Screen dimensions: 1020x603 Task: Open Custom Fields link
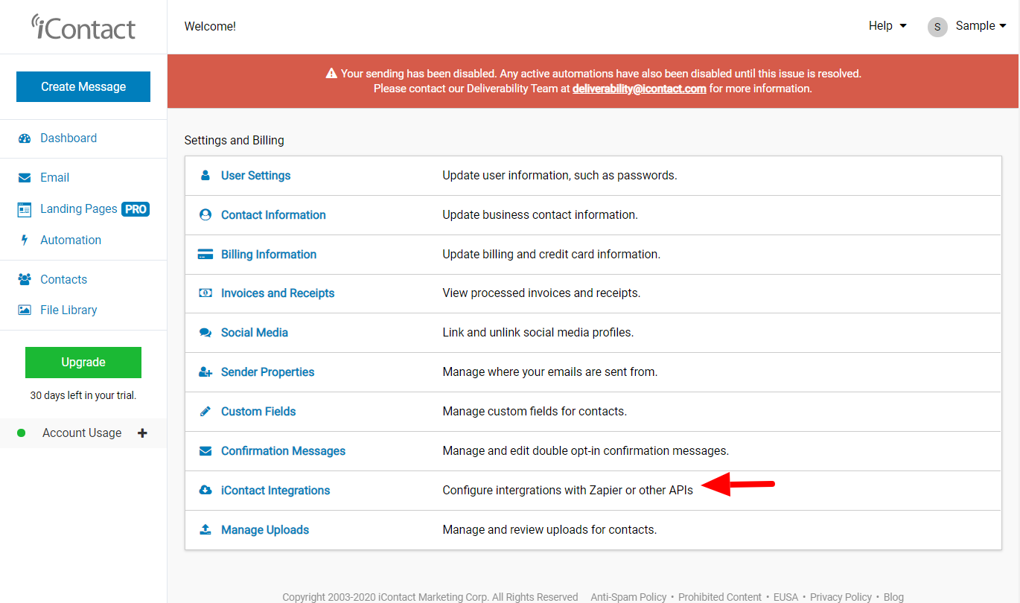coord(258,412)
